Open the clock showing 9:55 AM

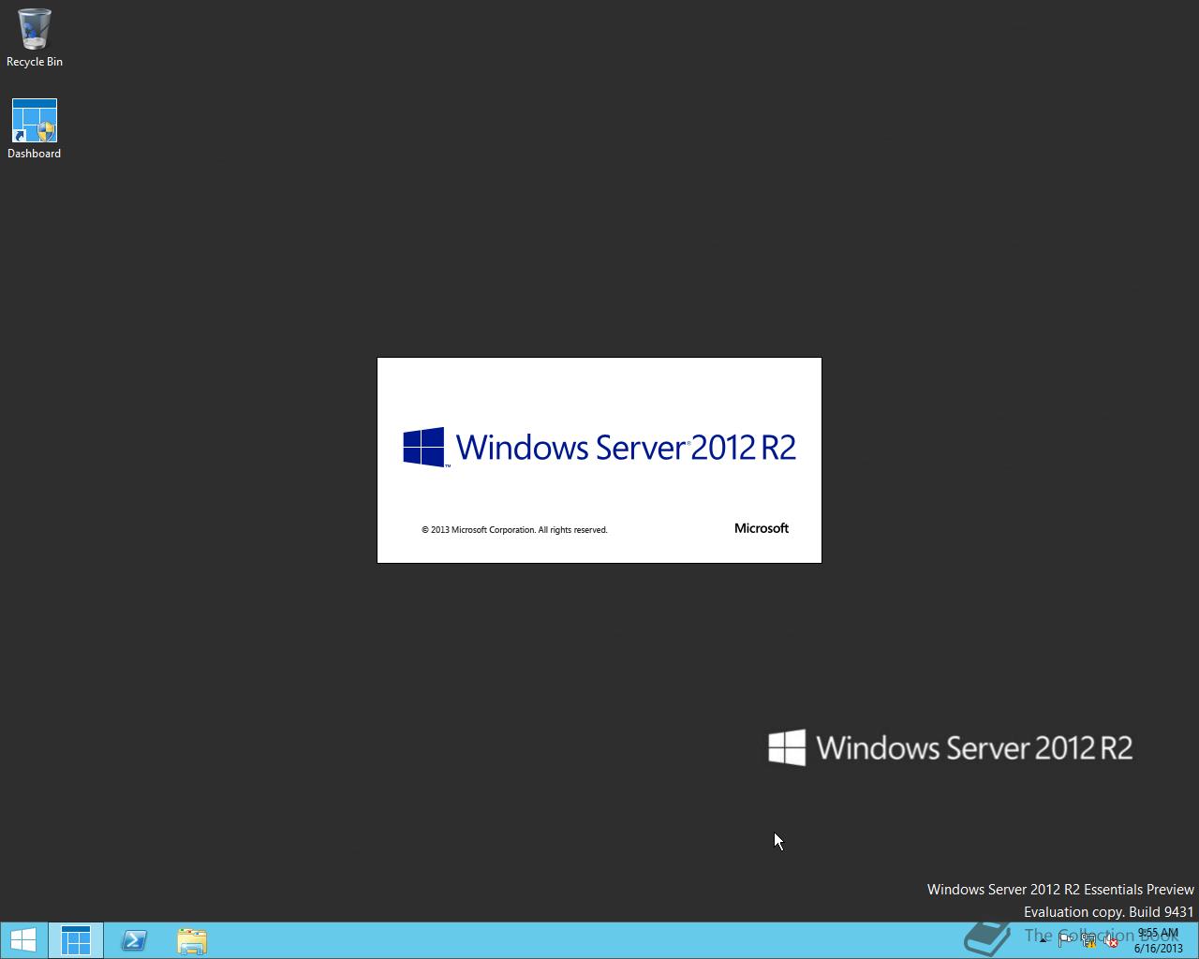1159,940
